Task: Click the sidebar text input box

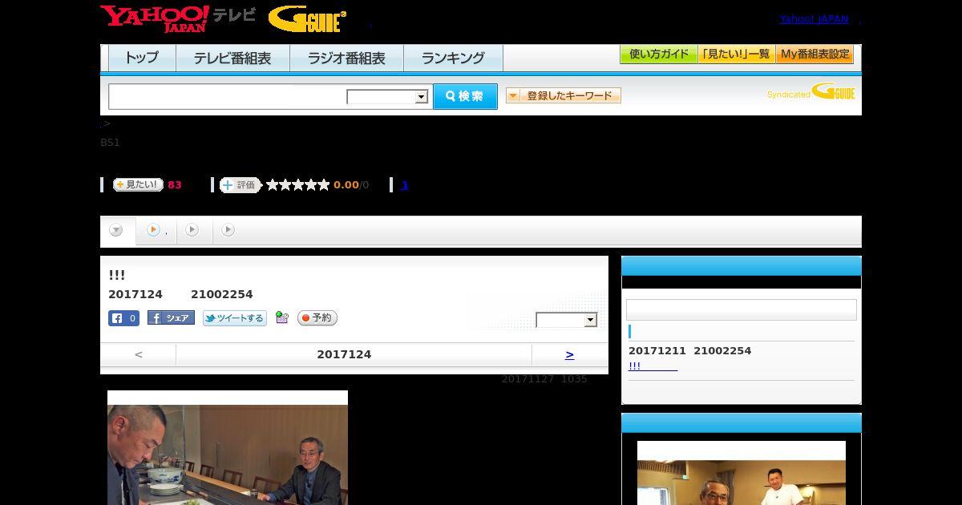Action: pos(742,310)
